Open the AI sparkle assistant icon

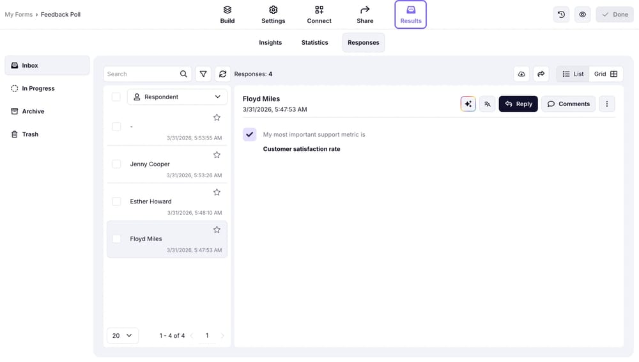(x=468, y=104)
